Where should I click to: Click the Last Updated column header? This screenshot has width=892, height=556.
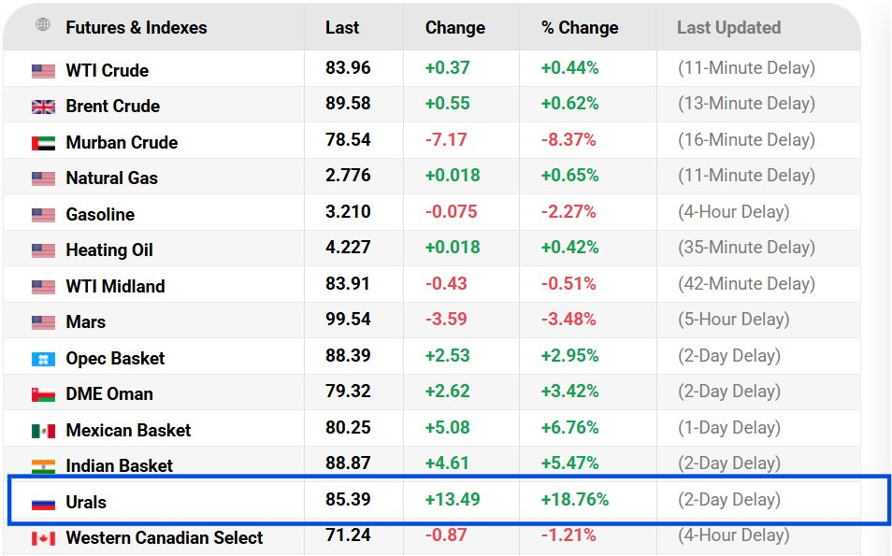coord(728,27)
